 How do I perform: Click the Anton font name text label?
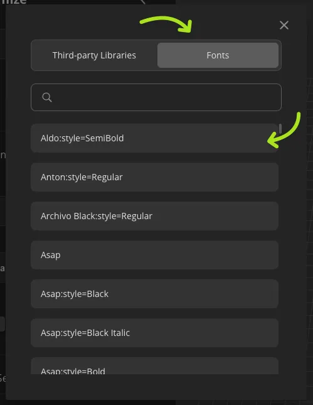pos(82,177)
